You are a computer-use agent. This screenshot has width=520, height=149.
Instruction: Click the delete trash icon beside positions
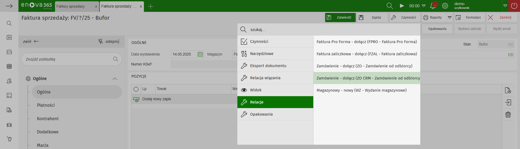click(x=508, y=115)
